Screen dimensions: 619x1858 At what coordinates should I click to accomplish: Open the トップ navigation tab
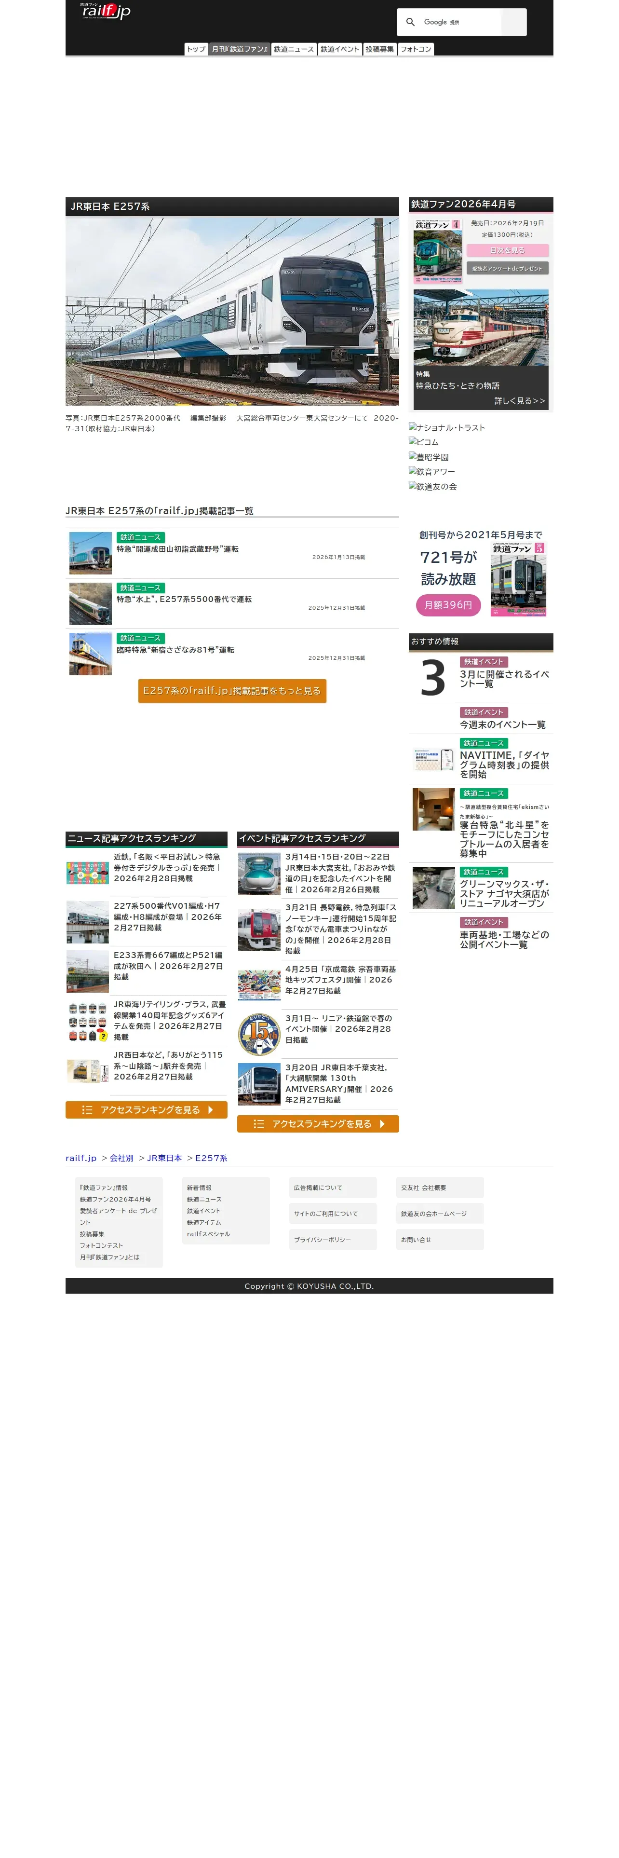196,50
